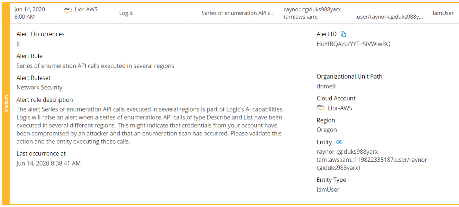Open the Lior-AWS link in header row
Viewport: 459px width, 207px height.
point(86,9)
